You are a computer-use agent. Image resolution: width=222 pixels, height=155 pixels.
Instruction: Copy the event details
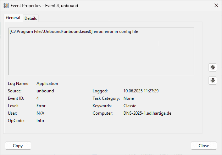(x=18, y=146)
